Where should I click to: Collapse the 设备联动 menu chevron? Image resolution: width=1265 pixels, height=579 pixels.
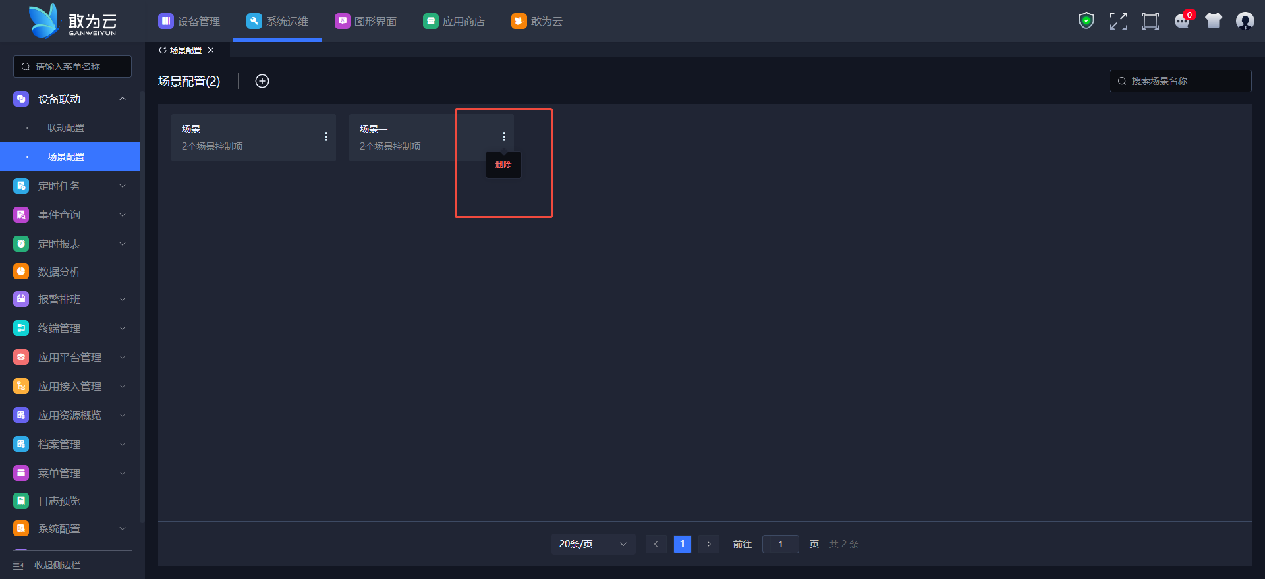pyautogui.click(x=123, y=99)
